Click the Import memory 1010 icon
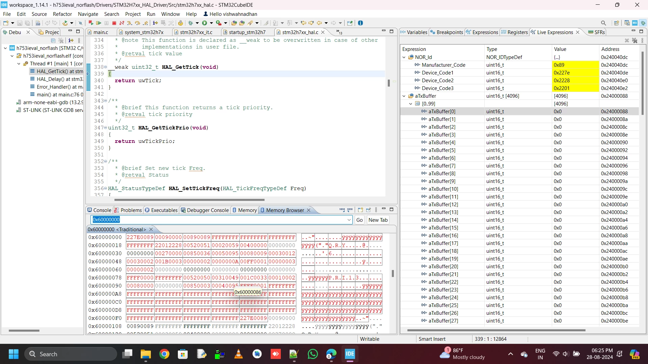Screen dimensions: 648x364 pos(342,210)
